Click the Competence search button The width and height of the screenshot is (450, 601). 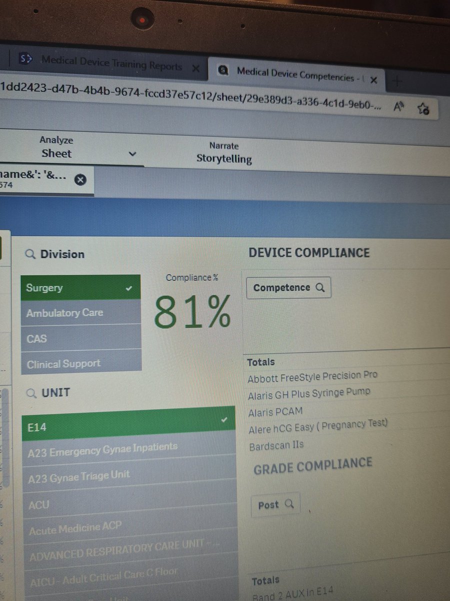click(288, 287)
